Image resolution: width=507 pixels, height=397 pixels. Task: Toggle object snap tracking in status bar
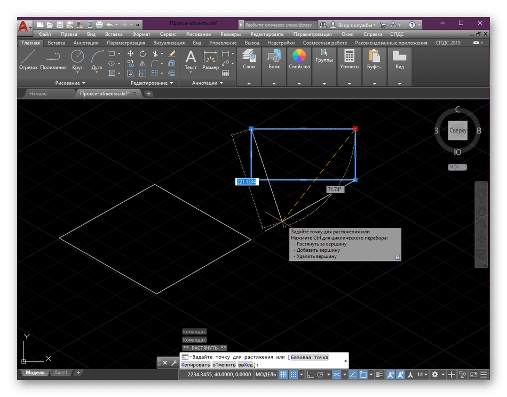[x=353, y=375]
